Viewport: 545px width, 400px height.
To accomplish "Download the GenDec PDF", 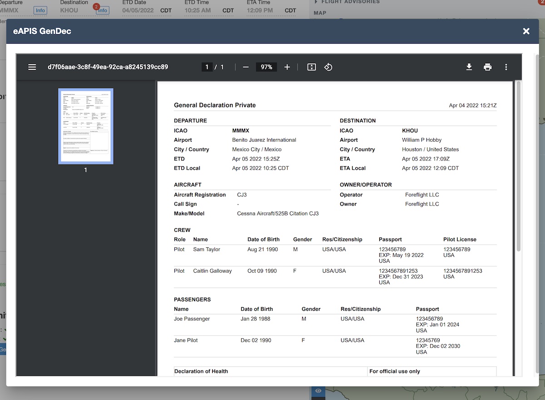I will 469,67.
